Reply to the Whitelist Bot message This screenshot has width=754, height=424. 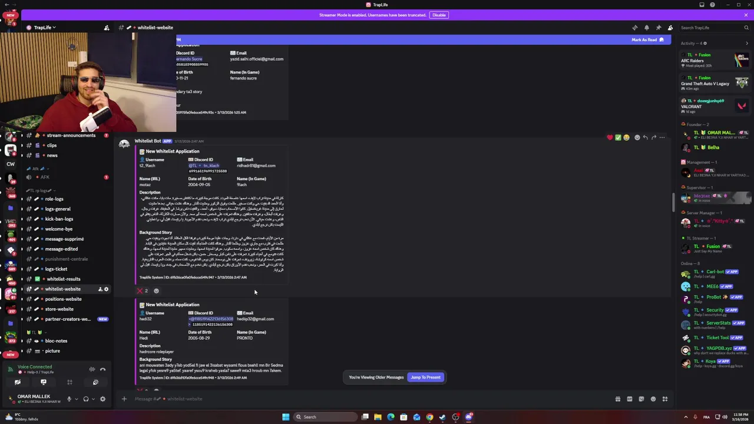pyautogui.click(x=646, y=137)
